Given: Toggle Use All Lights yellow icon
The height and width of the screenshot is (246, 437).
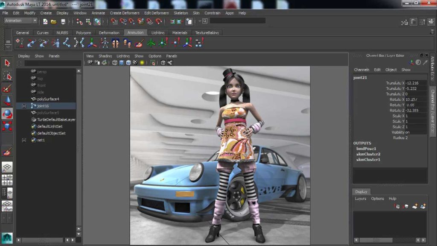Looking at the screenshot, I should click(142, 63).
